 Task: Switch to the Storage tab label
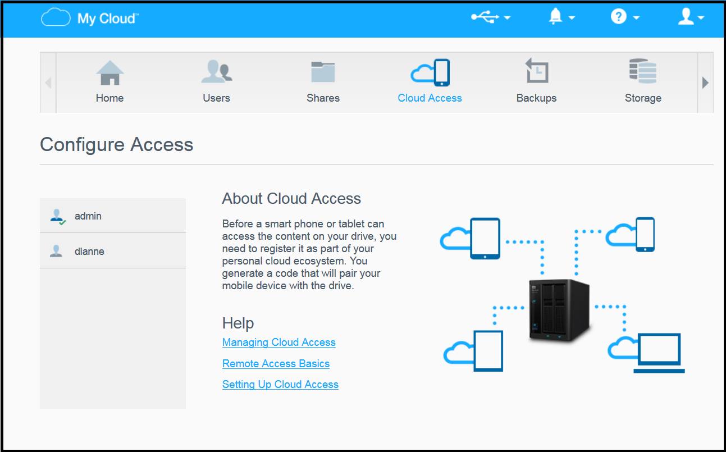click(643, 98)
